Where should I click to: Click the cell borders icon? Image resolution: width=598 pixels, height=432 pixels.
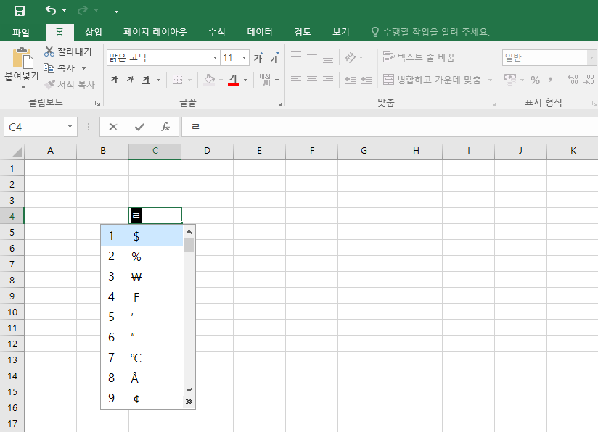(177, 79)
